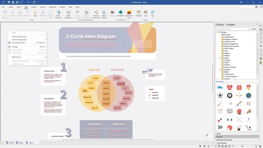Collapse the Images root node
This screenshot has height=148, width=263.
pyautogui.click(x=218, y=32)
